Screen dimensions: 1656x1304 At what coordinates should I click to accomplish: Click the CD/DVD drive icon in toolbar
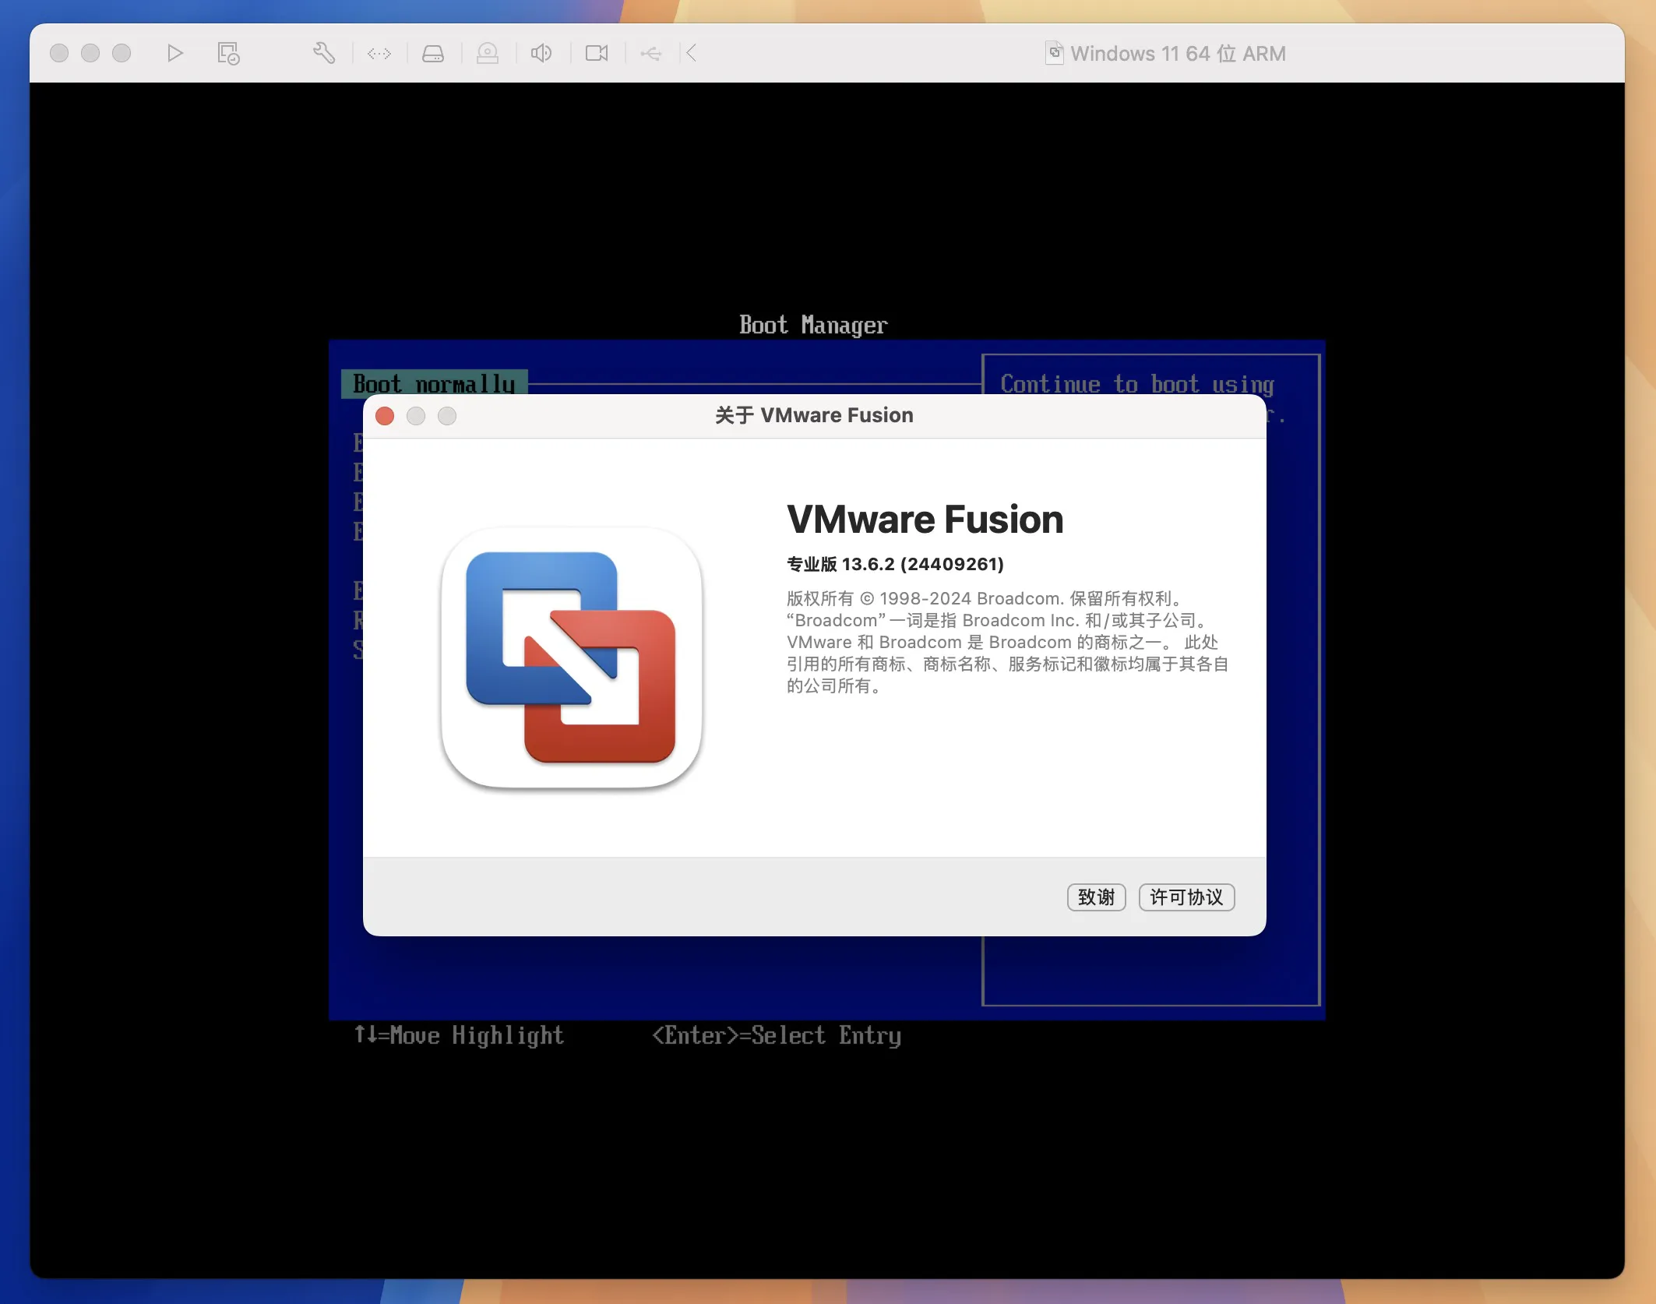[x=488, y=53]
